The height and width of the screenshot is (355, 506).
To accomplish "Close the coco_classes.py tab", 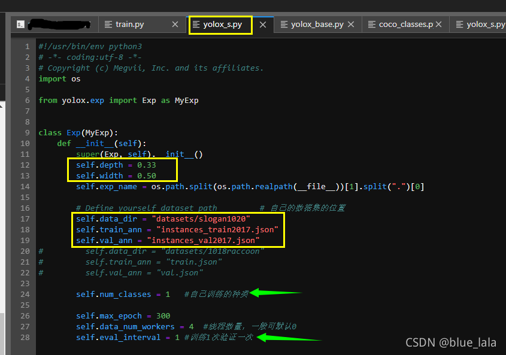I will point(438,25).
